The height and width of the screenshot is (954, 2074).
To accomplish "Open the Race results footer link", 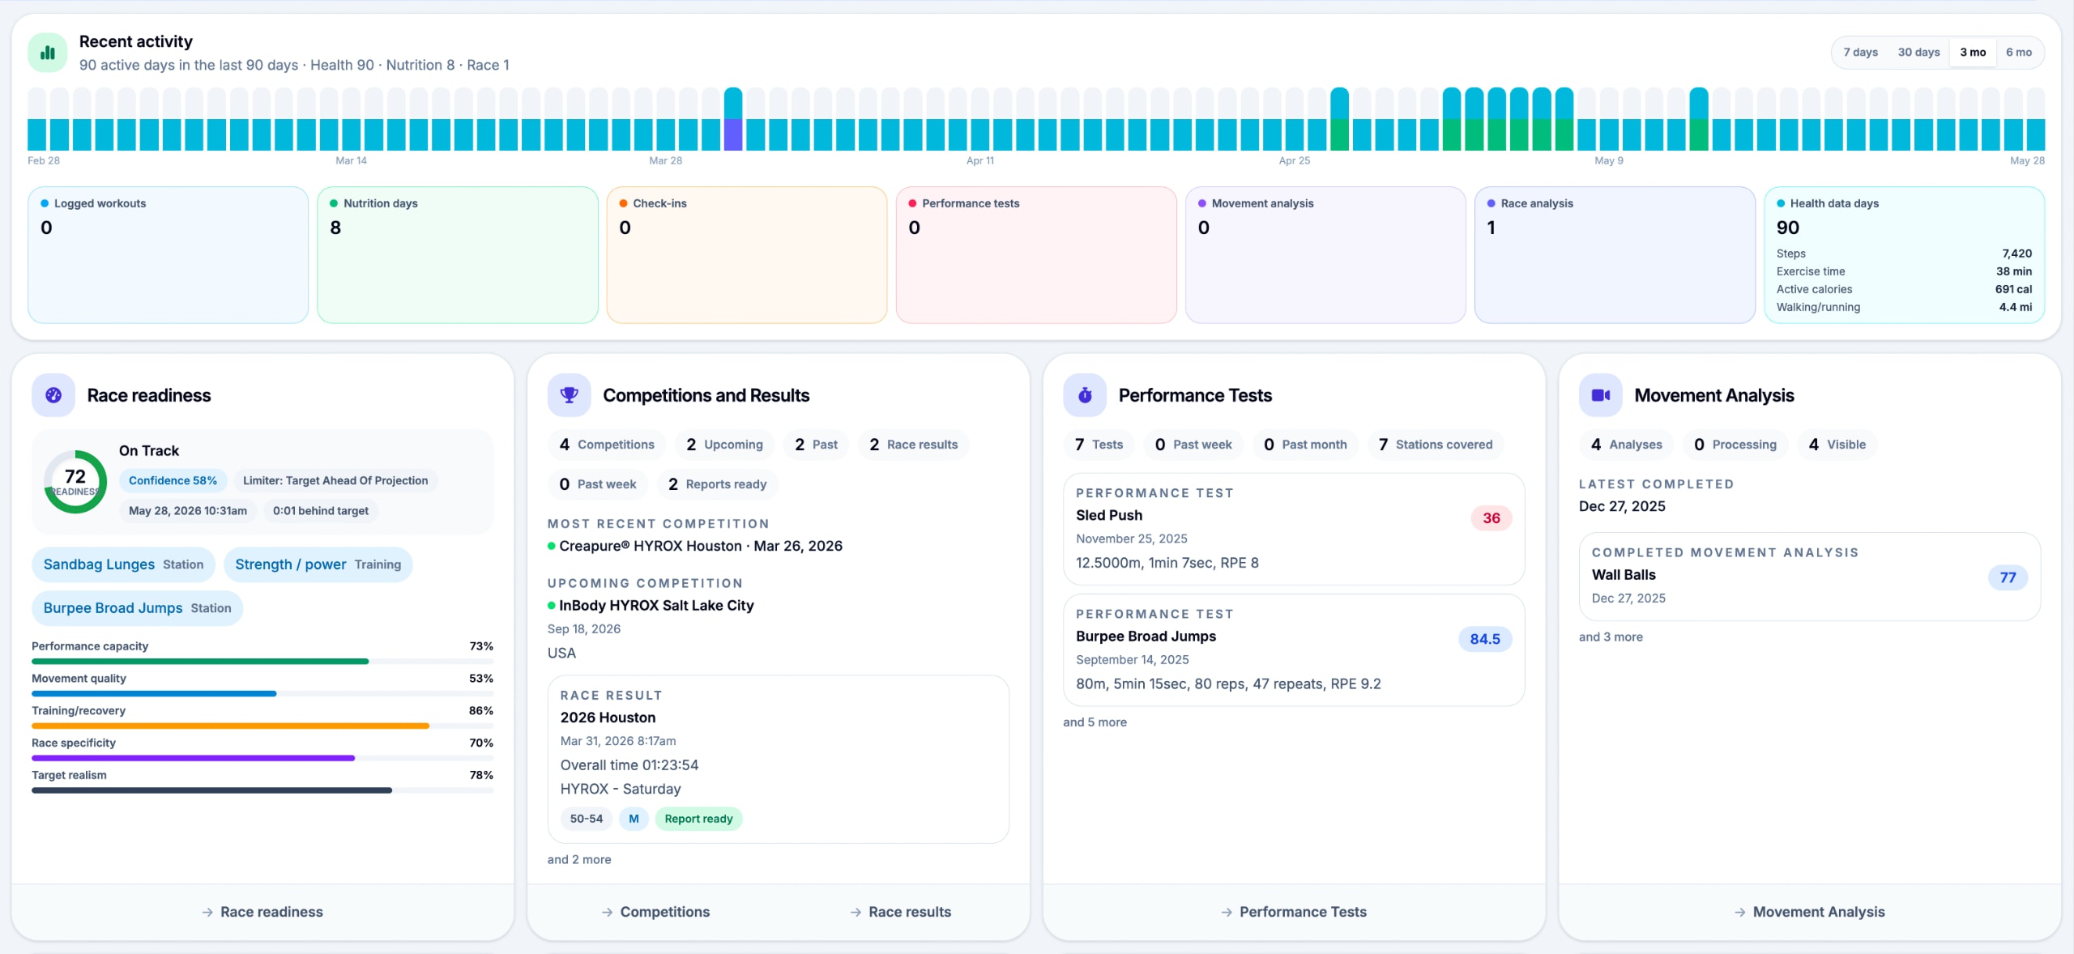I will (900, 913).
